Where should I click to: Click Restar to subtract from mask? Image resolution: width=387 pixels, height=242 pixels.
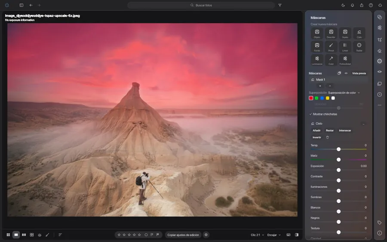pos(330,130)
